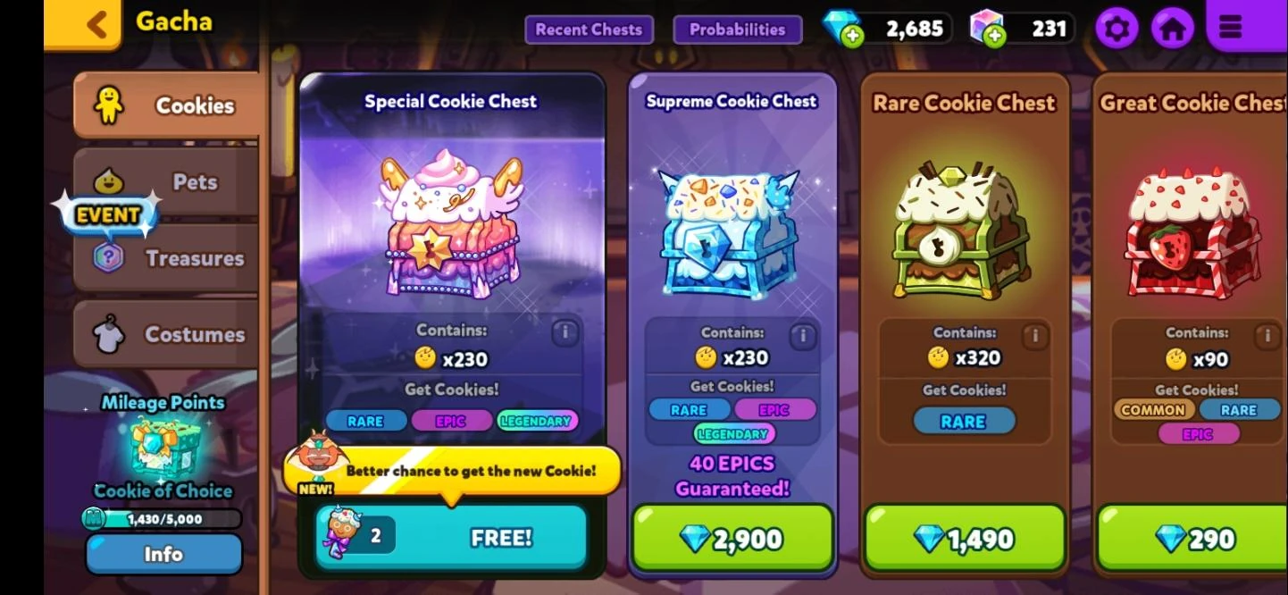This screenshot has width=1288, height=595.
Task: Switch to the Treasures tab
Action: 166,258
